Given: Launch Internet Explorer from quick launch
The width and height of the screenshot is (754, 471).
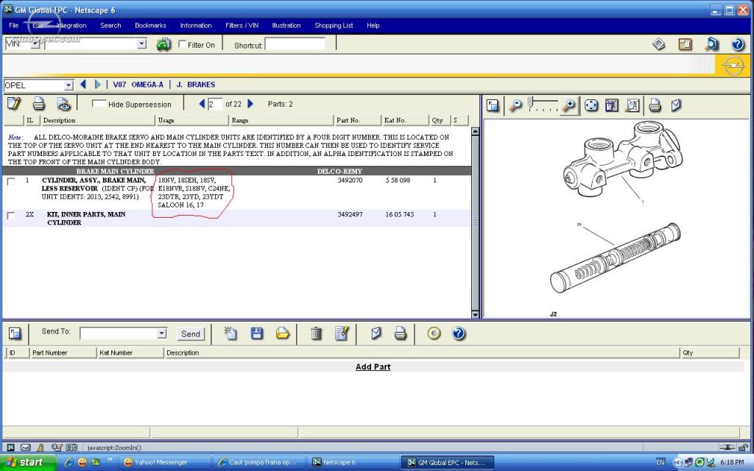Looking at the screenshot, I should [x=70, y=462].
